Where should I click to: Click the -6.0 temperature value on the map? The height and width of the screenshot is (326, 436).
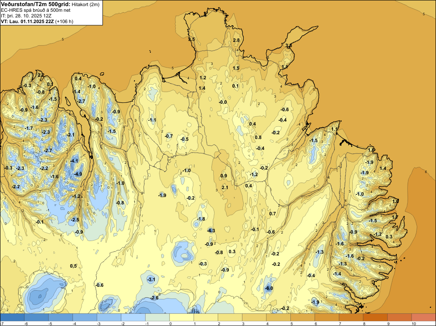[x=269, y=288]
